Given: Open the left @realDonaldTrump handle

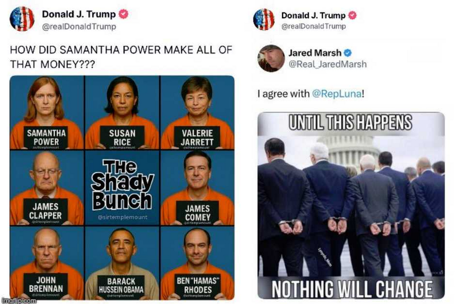Looking at the screenshot, I should tap(79, 27).
